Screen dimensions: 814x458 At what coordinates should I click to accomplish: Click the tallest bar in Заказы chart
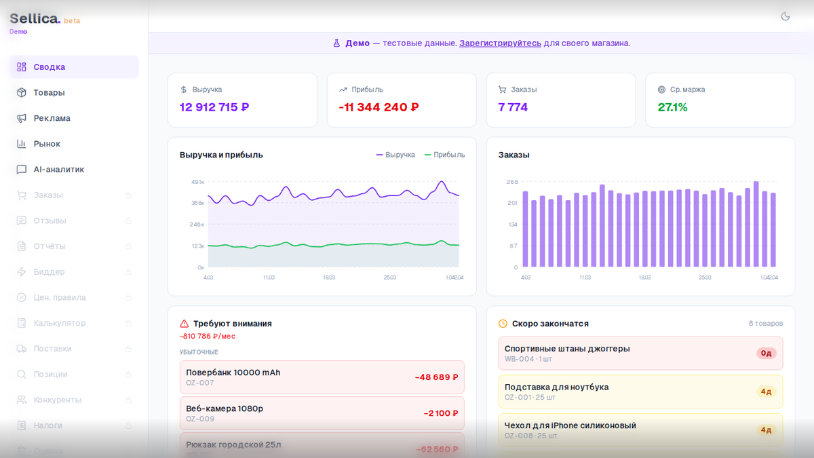[756, 224]
